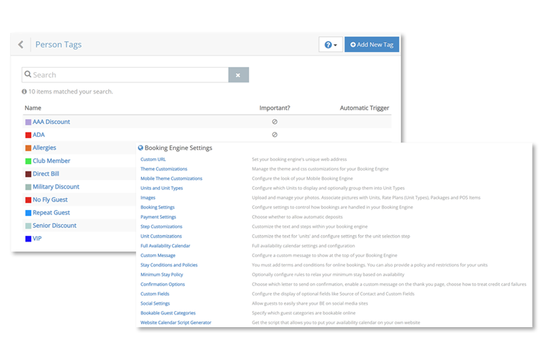543x360 pixels.
Task: Click the magnifying glass in the search bar
Action: pyautogui.click(x=29, y=74)
